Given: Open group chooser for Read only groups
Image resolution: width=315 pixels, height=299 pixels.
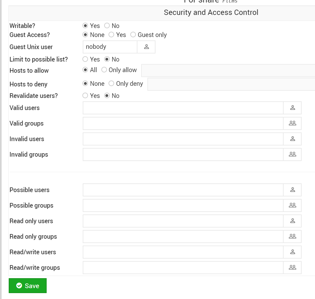Looking at the screenshot, I should pyautogui.click(x=292, y=237).
